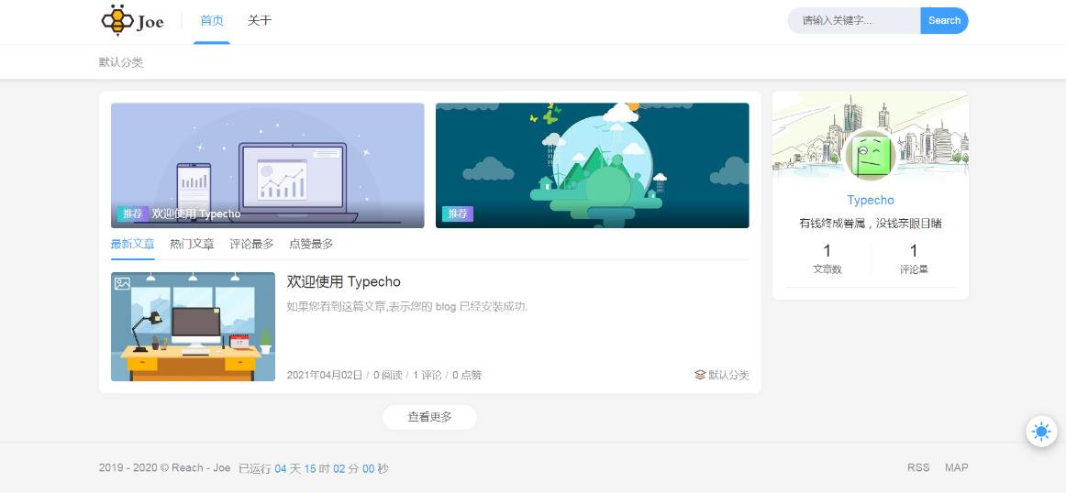Focus the keyword search input field
Screen dimensions: 1066x493
pos(854,20)
